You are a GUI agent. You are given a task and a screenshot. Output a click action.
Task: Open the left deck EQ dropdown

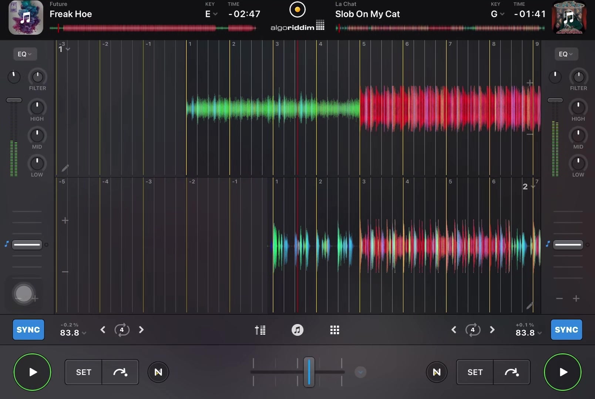click(25, 54)
